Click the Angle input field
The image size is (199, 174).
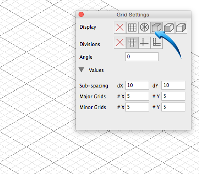coord(142,56)
